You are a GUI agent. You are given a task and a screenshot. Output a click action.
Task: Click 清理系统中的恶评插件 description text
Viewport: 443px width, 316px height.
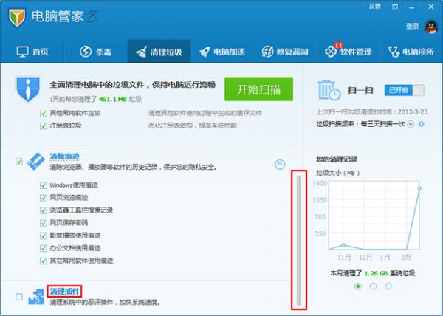(x=105, y=303)
